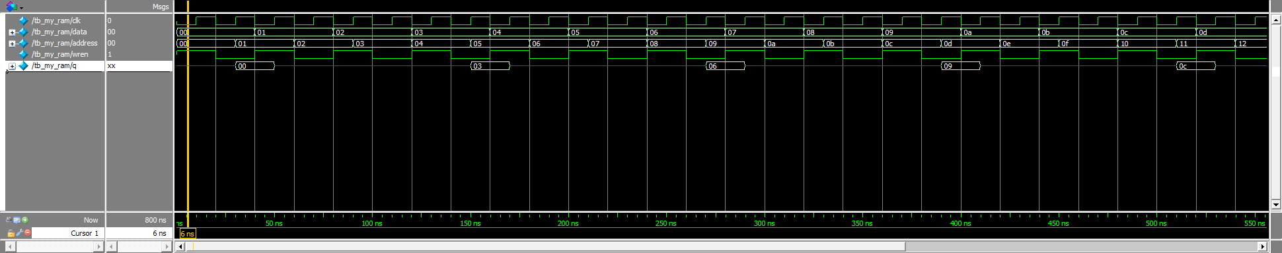Viewport: 1282px width, 253px height.
Task: Click the scroll right arrow of names pane
Action: pos(99,246)
